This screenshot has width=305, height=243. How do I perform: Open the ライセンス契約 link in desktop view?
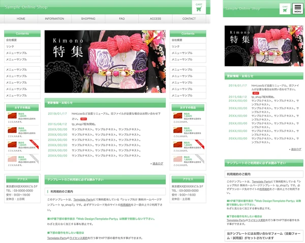point(79,238)
